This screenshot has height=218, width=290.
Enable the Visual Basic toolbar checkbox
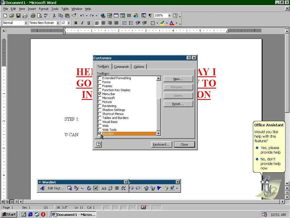[x=100, y=121]
